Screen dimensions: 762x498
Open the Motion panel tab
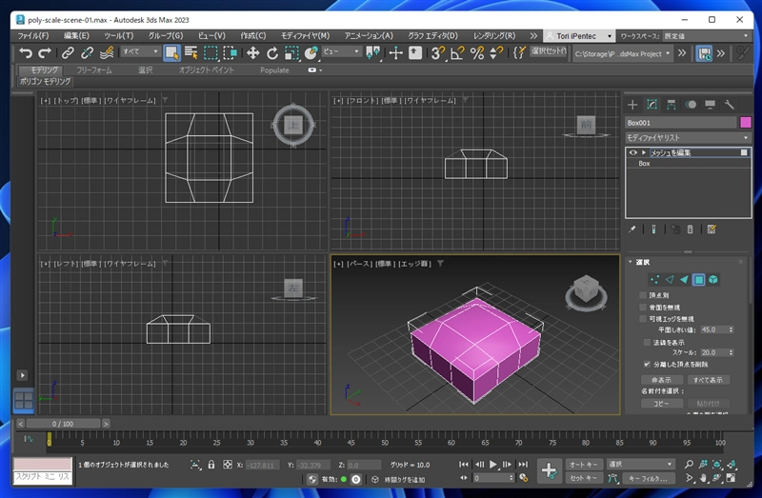pos(691,105)
